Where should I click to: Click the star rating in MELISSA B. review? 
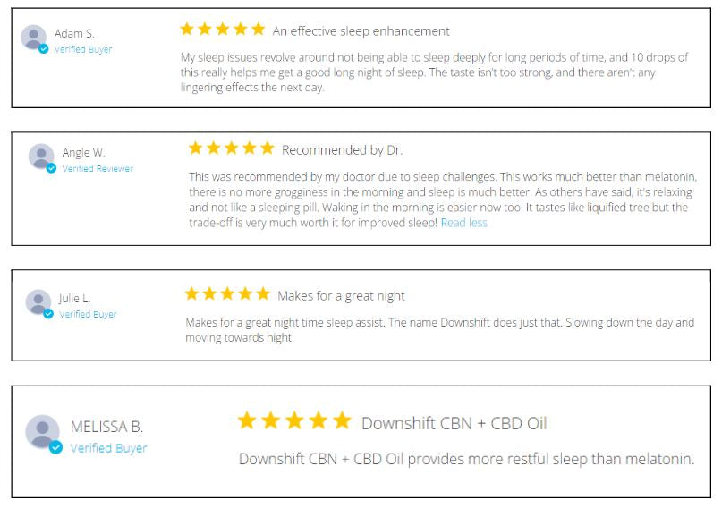pos(294,420)
